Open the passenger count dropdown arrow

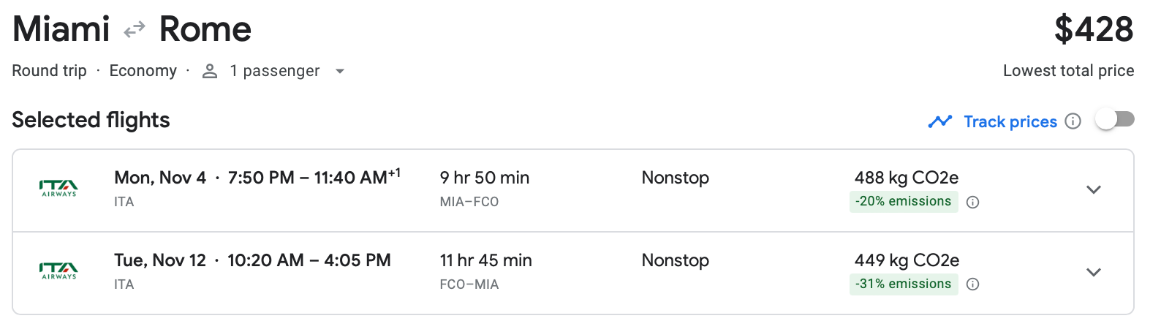tap(339, 72)
